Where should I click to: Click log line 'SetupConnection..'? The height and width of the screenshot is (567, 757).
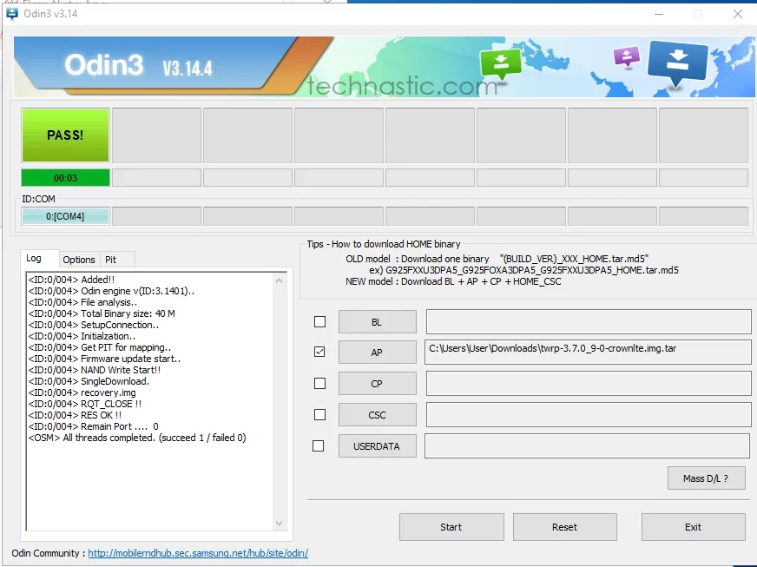point(94,325)
